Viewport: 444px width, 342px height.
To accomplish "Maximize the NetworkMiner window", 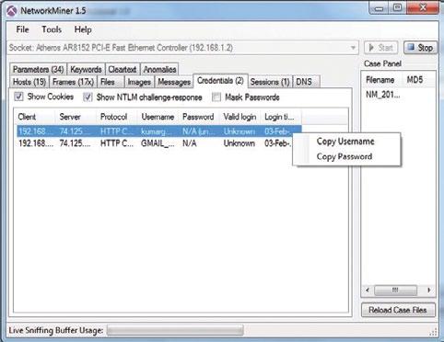I will 397,8.
